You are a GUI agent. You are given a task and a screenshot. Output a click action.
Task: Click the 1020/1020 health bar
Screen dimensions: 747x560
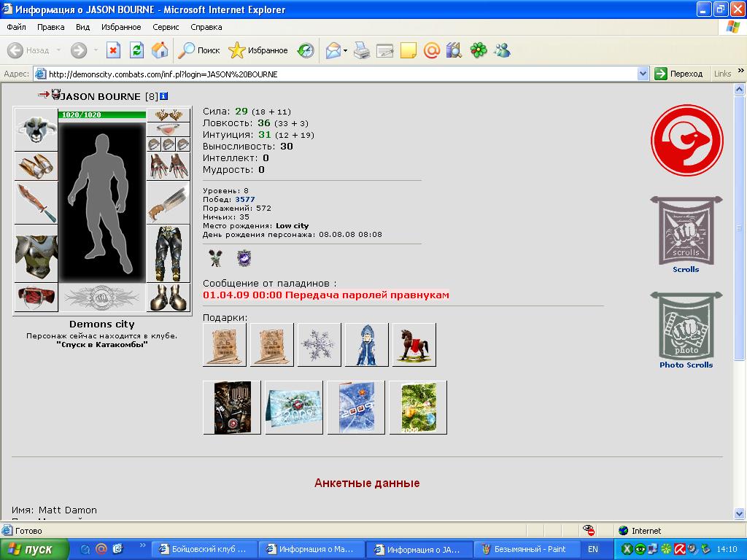[x=102, y=114]
